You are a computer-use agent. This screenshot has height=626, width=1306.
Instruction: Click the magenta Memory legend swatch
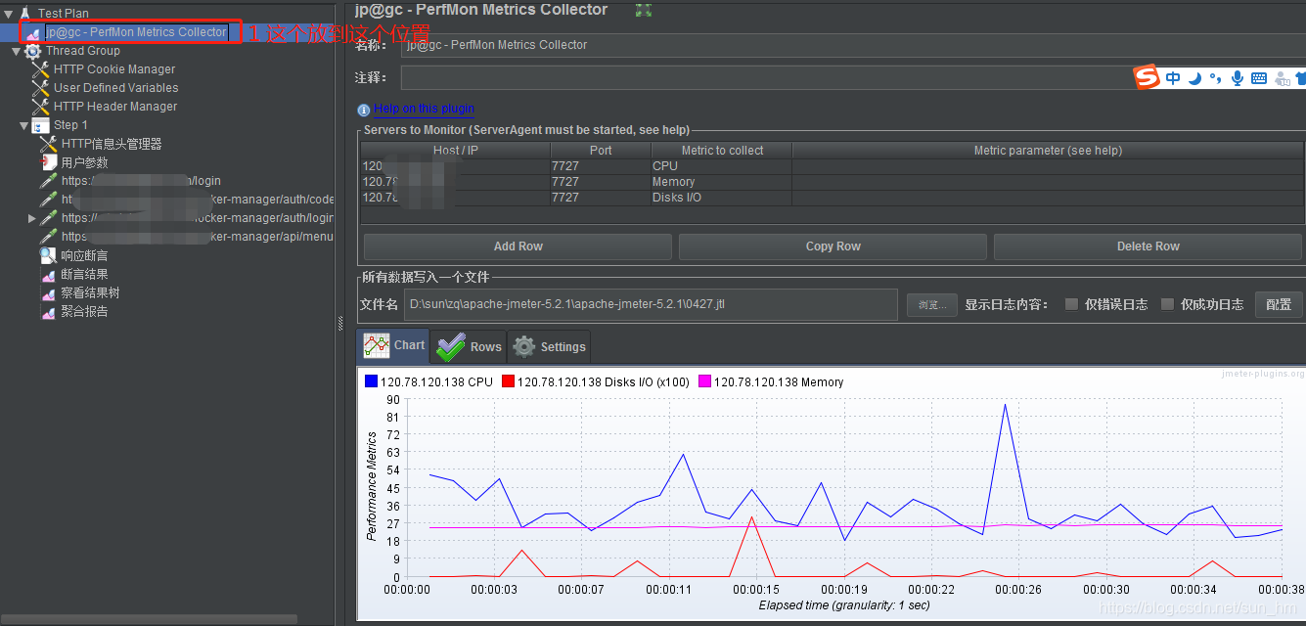pos(704,381)
